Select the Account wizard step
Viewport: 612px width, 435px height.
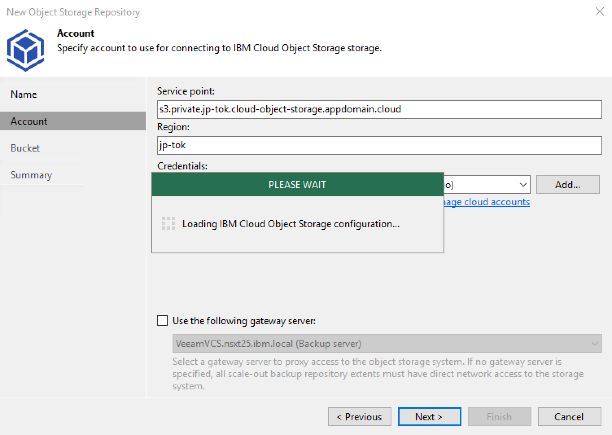click(x=29, y=121)
